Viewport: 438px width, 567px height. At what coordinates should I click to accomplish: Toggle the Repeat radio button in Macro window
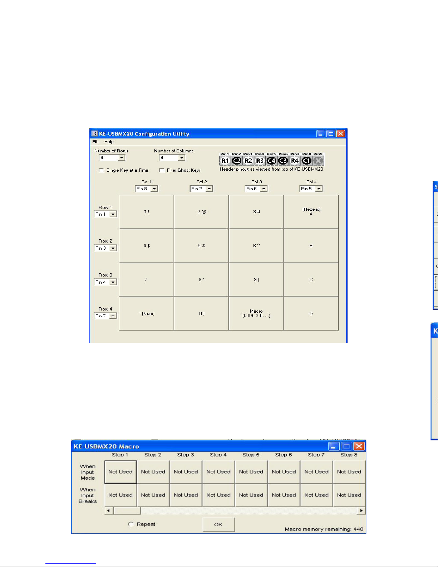131,524
